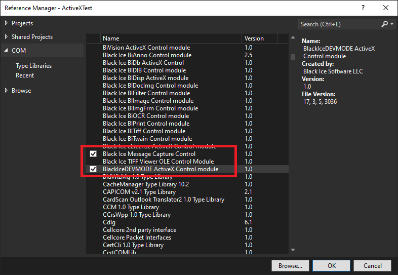
Task: Expand the Projects section
Action: click(6, 23)
